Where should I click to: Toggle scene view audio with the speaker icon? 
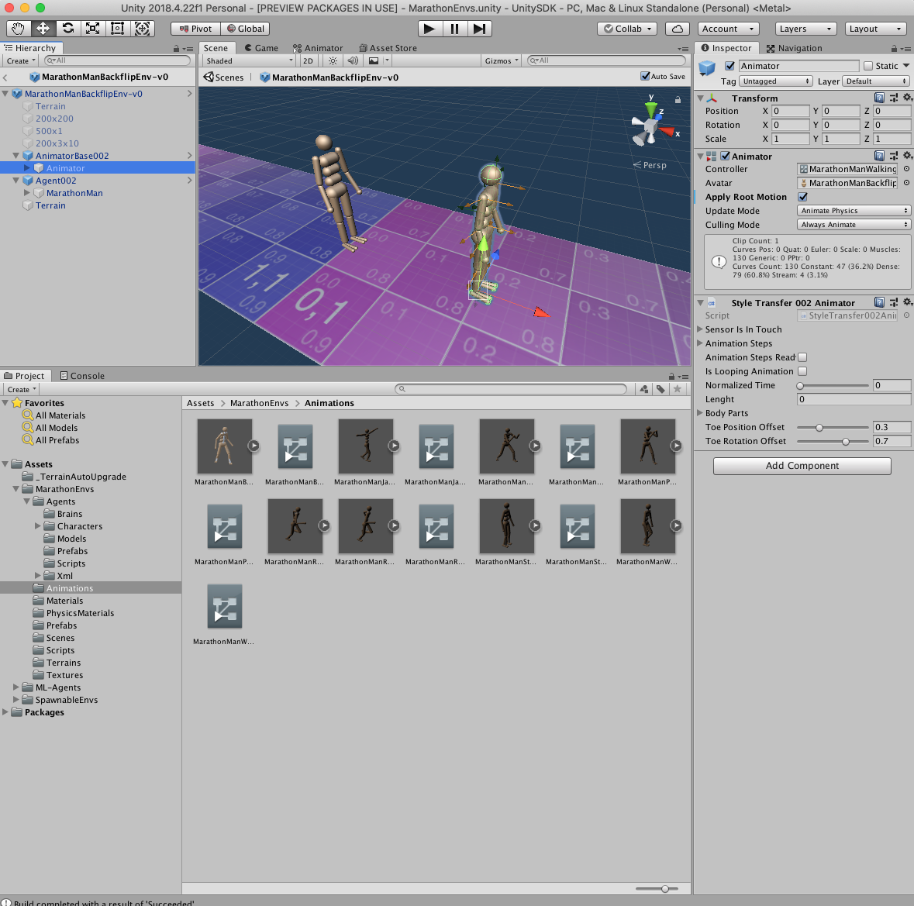pyautogui.click(x=353, y=60)
